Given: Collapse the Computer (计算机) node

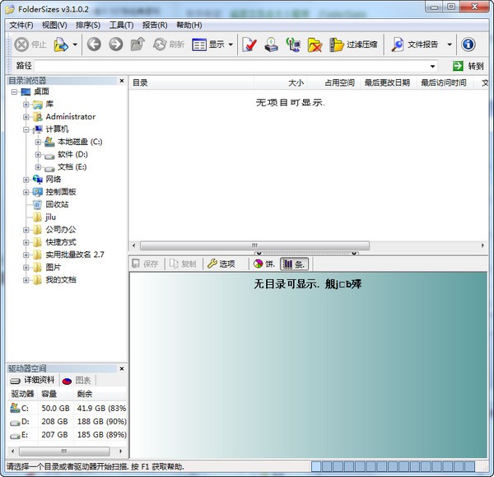Looking at the screenshot, I should 26,129.
